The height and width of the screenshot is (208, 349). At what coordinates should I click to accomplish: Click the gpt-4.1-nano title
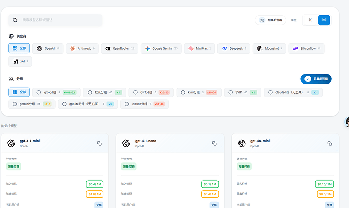coord(146,141)
